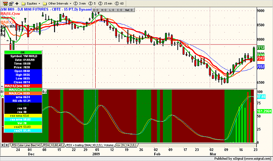Click the rsx 40 row

point(23,112)
